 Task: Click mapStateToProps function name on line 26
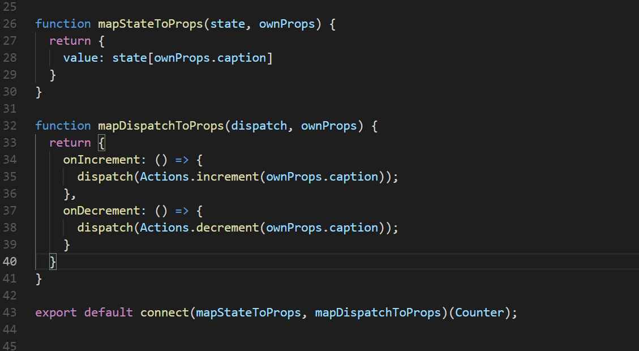151,24
